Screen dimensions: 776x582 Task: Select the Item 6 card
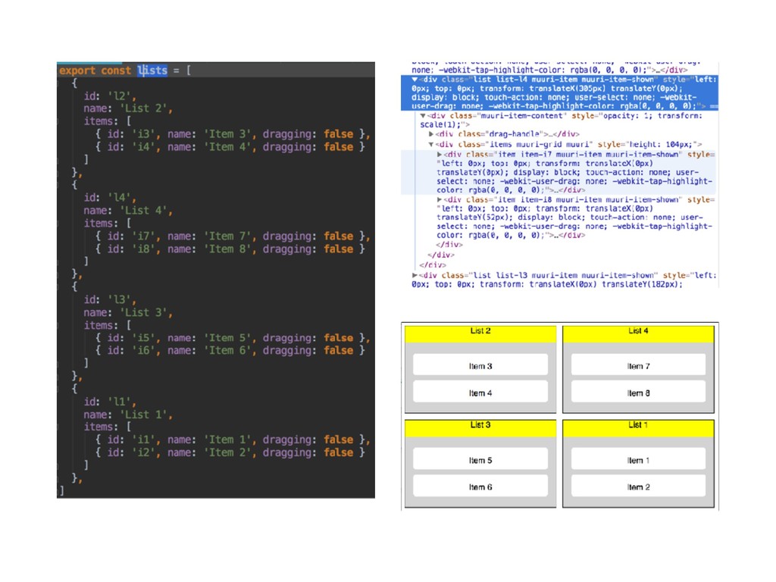click(480, 487)
